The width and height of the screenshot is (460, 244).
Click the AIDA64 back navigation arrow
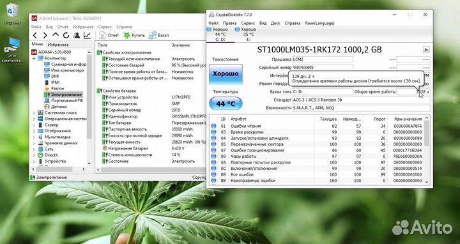click(35, 36)
